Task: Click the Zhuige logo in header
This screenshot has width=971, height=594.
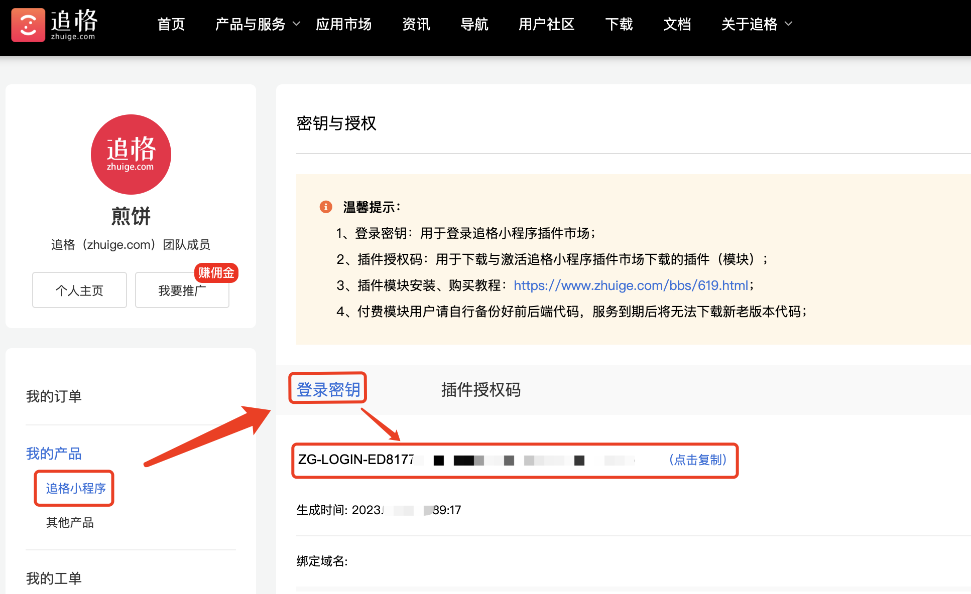Action: [54, 25]
